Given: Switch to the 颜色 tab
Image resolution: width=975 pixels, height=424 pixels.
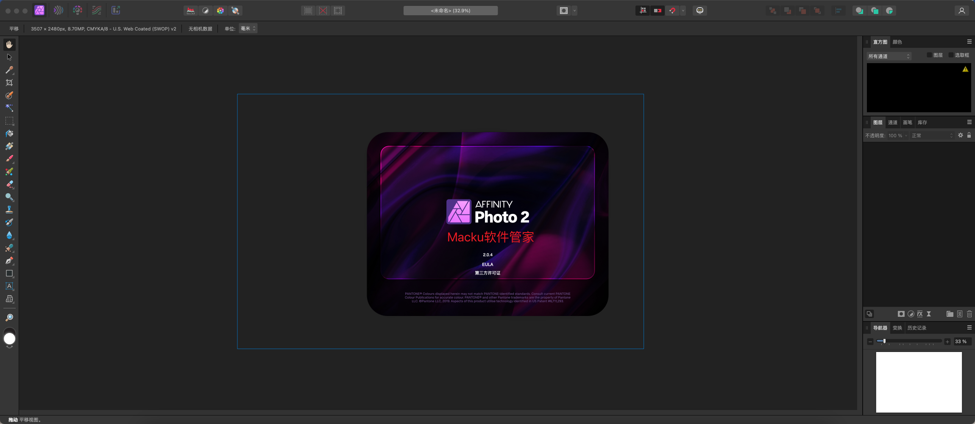Looking at the screenshot, I should [897, 42].
